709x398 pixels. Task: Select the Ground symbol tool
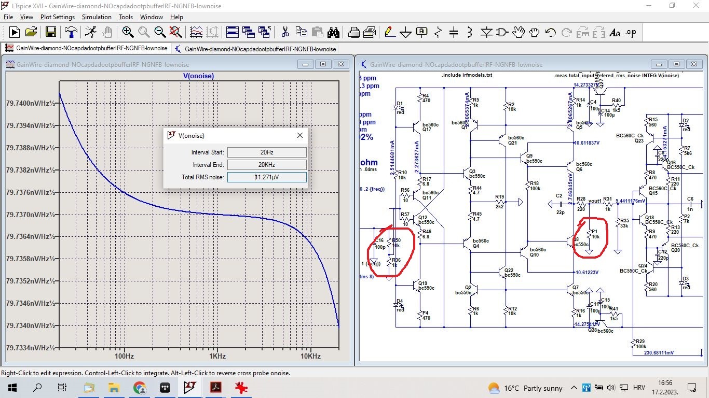click(x=405, y=33)
